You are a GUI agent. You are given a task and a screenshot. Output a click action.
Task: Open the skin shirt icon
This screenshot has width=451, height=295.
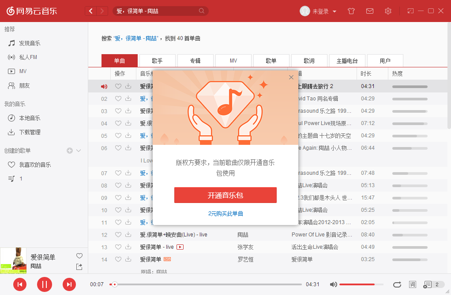(x=351, y=11)
